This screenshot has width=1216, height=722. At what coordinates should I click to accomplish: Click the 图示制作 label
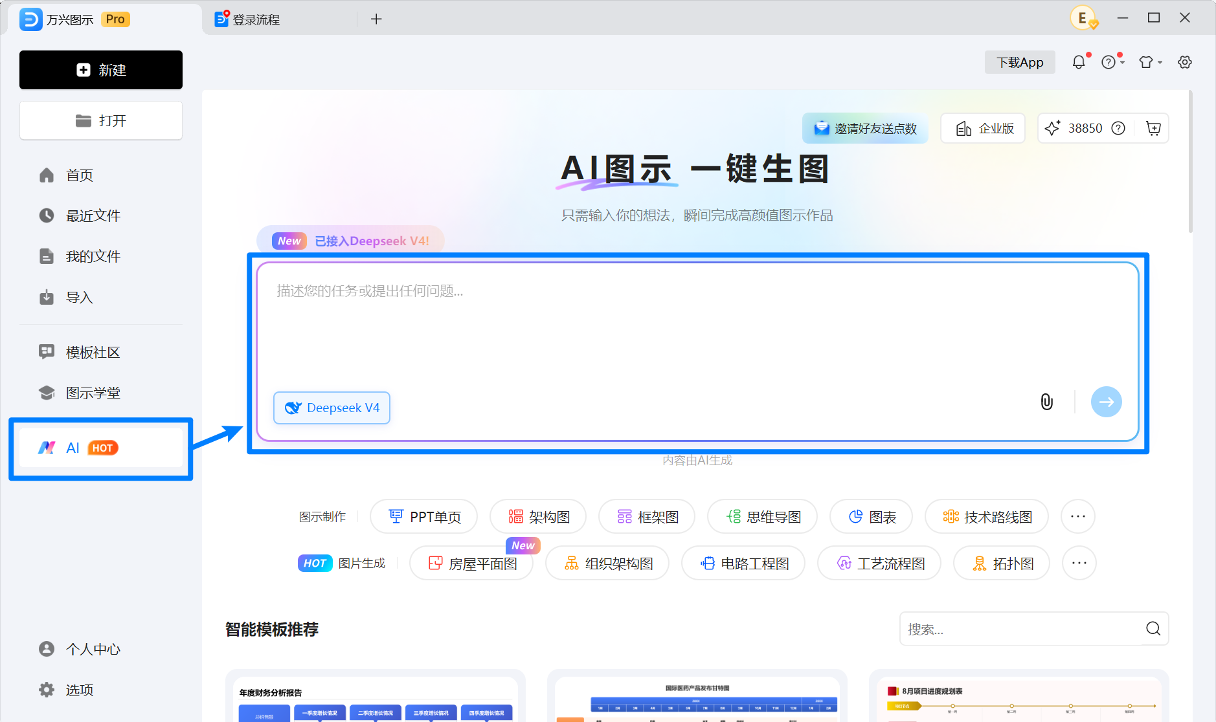322,516
